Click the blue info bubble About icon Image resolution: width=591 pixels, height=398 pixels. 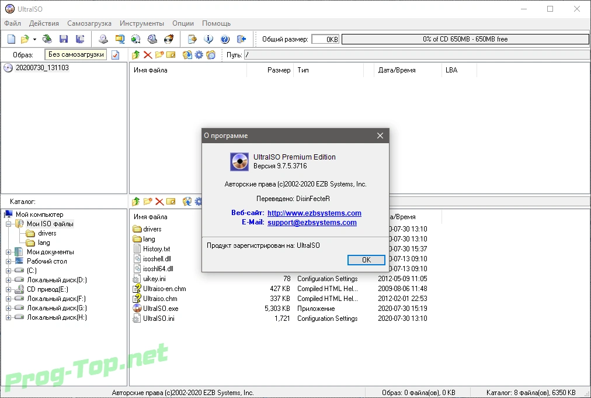[208, 39]
